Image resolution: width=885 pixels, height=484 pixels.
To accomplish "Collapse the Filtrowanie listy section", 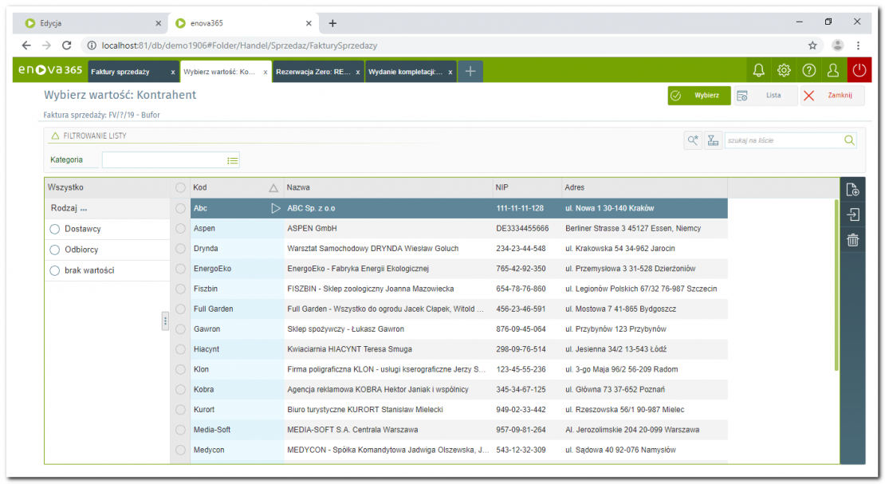I will click(55, 136).
